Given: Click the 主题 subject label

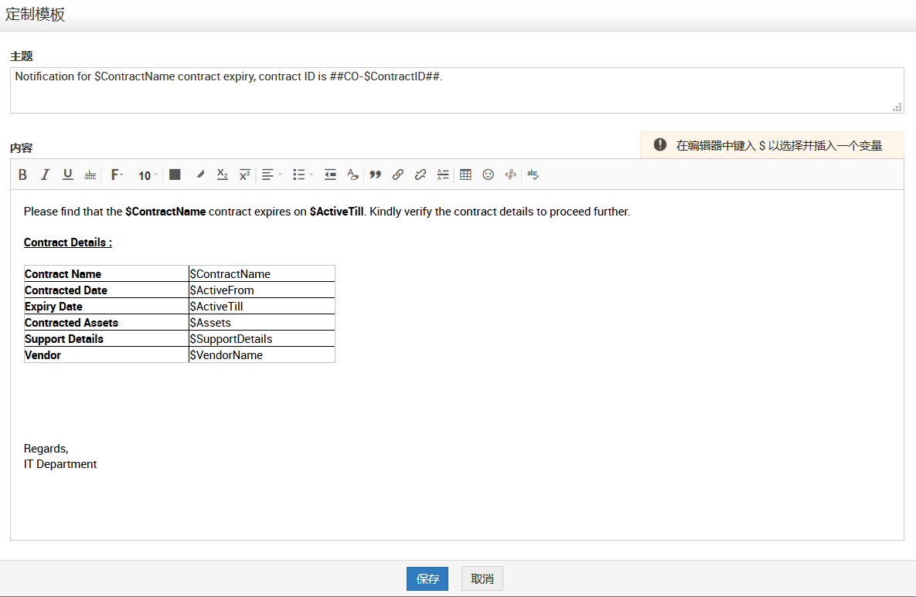Looking at the screenshot, I should (22, 56).
